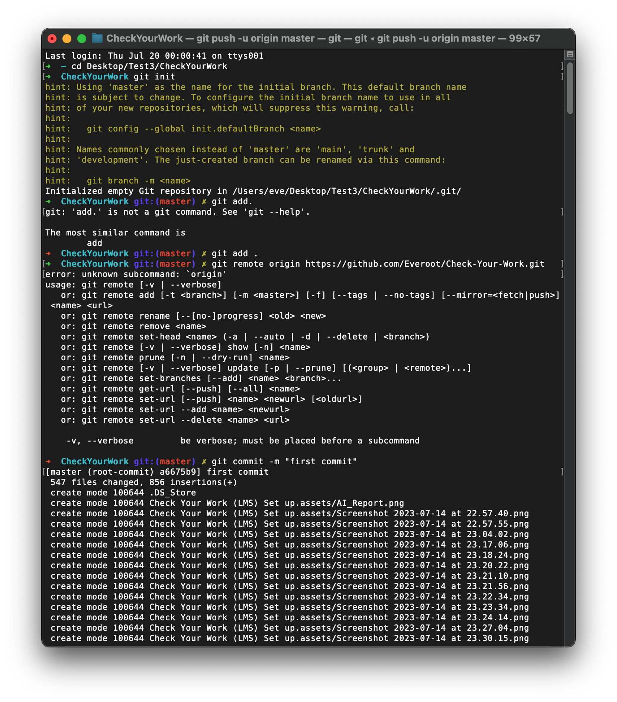Click 'error: unknown subcommand: origin' line

point(136,274)
